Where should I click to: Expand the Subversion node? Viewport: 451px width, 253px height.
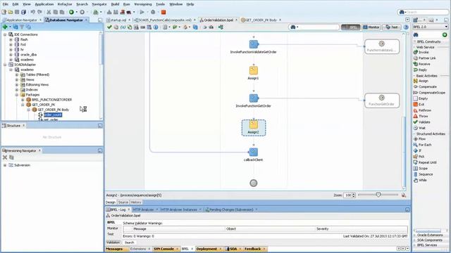(x=5, y=165)
